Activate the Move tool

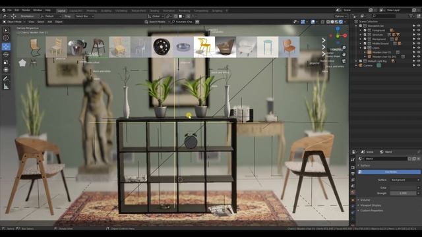6,47
